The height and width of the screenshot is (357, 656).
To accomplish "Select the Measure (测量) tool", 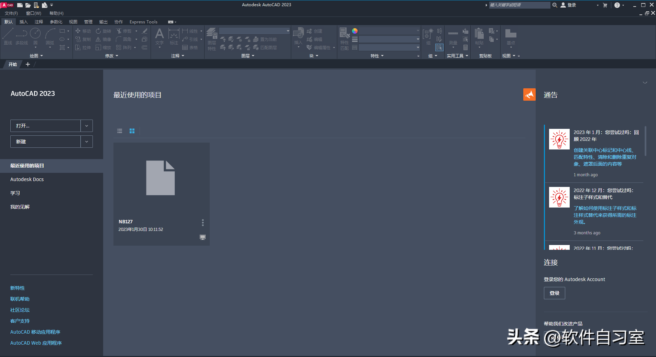I will click(x=453, y=37).
